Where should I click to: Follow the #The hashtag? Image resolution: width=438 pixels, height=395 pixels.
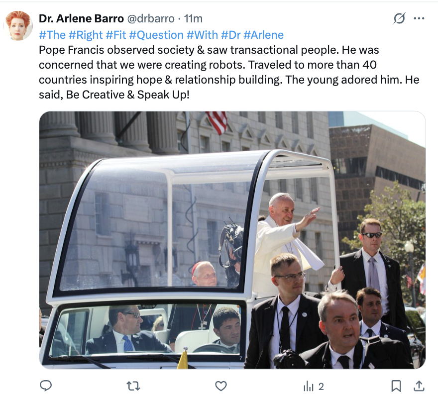52,35
